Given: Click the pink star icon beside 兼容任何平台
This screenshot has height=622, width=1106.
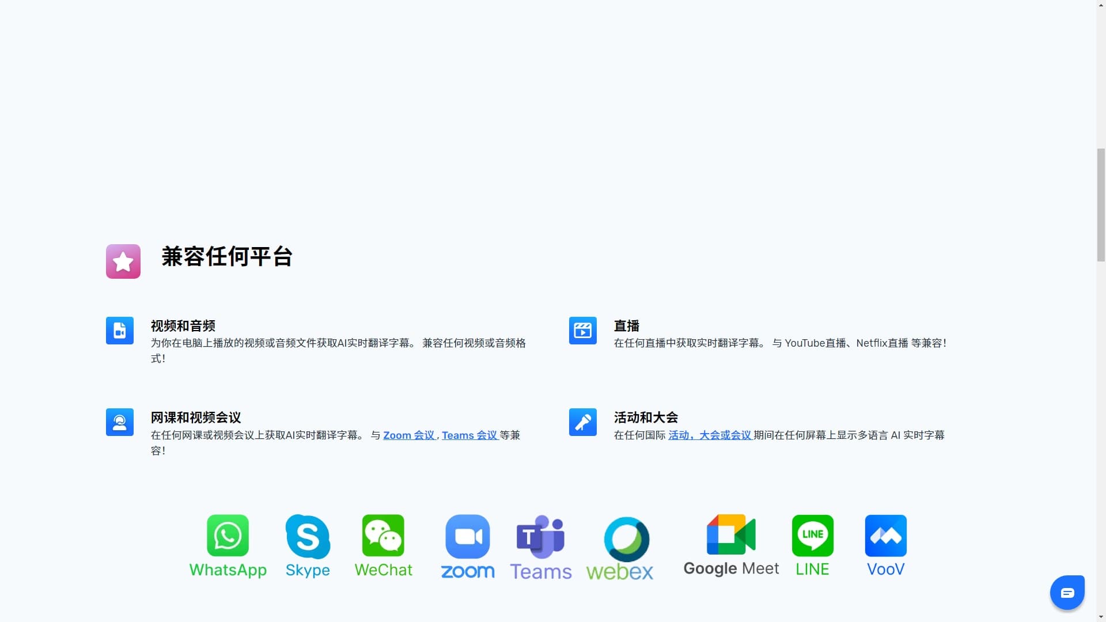Looking at the screenshot, I should (x=123, y=261).
